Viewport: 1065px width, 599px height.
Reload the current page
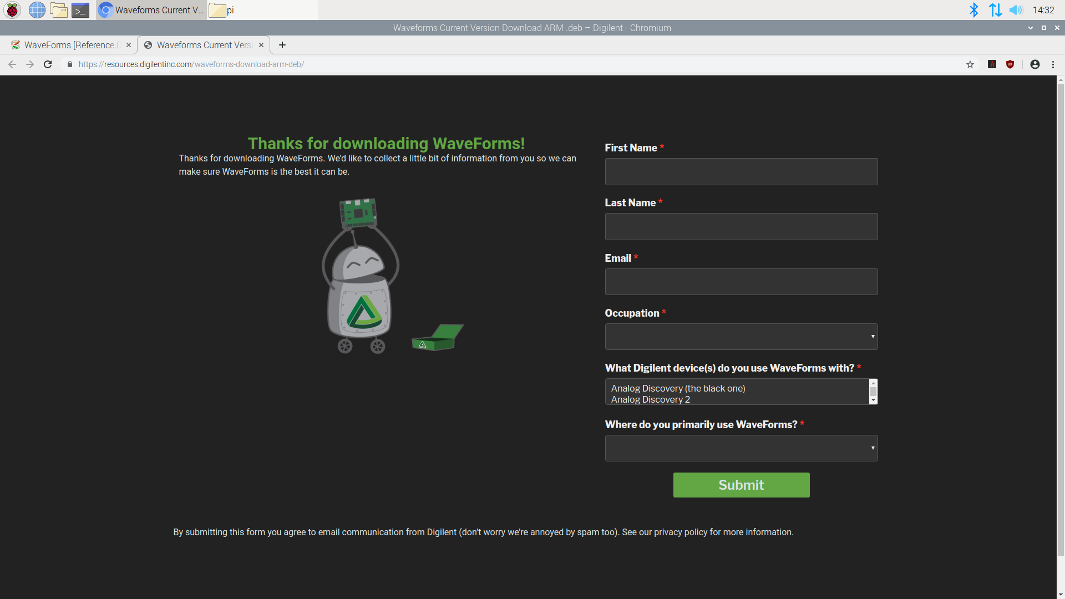[x=48, y=64]
